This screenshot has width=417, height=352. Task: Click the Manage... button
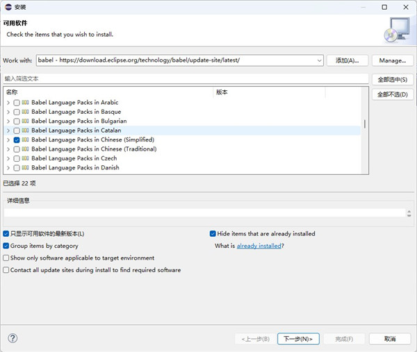(393, 60)
